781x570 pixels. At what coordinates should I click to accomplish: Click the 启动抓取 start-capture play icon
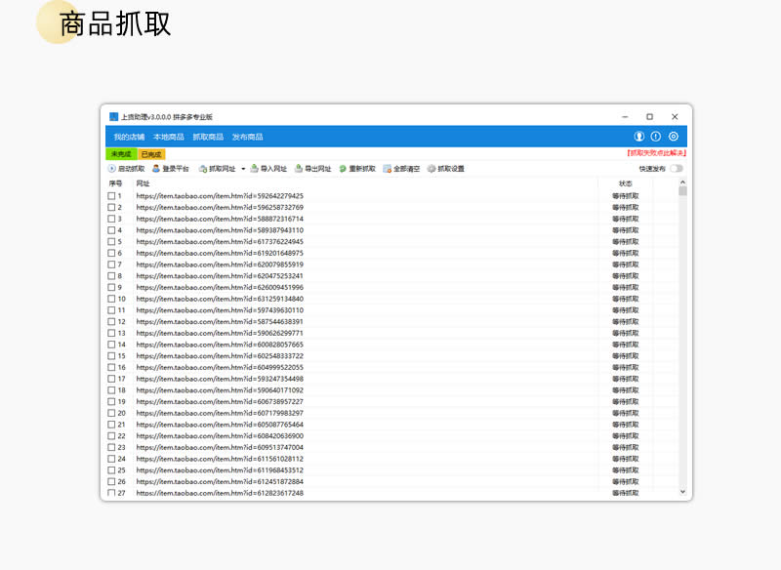tap(112, 169)
